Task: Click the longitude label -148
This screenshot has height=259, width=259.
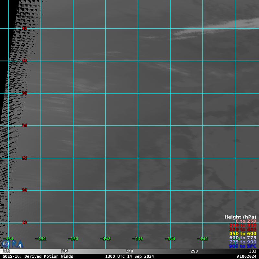Action: pyautogui.click(x=106, y=239)
